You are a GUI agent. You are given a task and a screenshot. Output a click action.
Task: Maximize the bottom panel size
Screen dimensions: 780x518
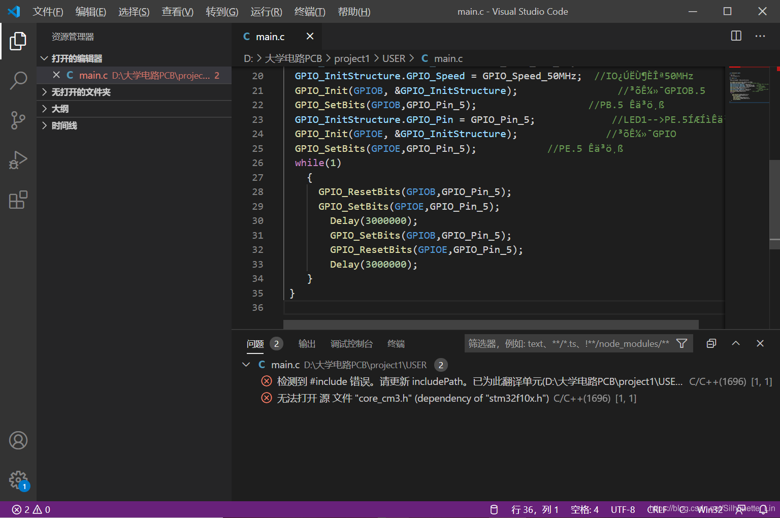736,344
